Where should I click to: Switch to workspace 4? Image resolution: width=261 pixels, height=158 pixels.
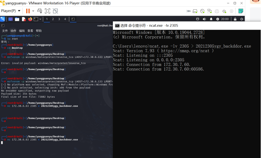coord(65,19)
